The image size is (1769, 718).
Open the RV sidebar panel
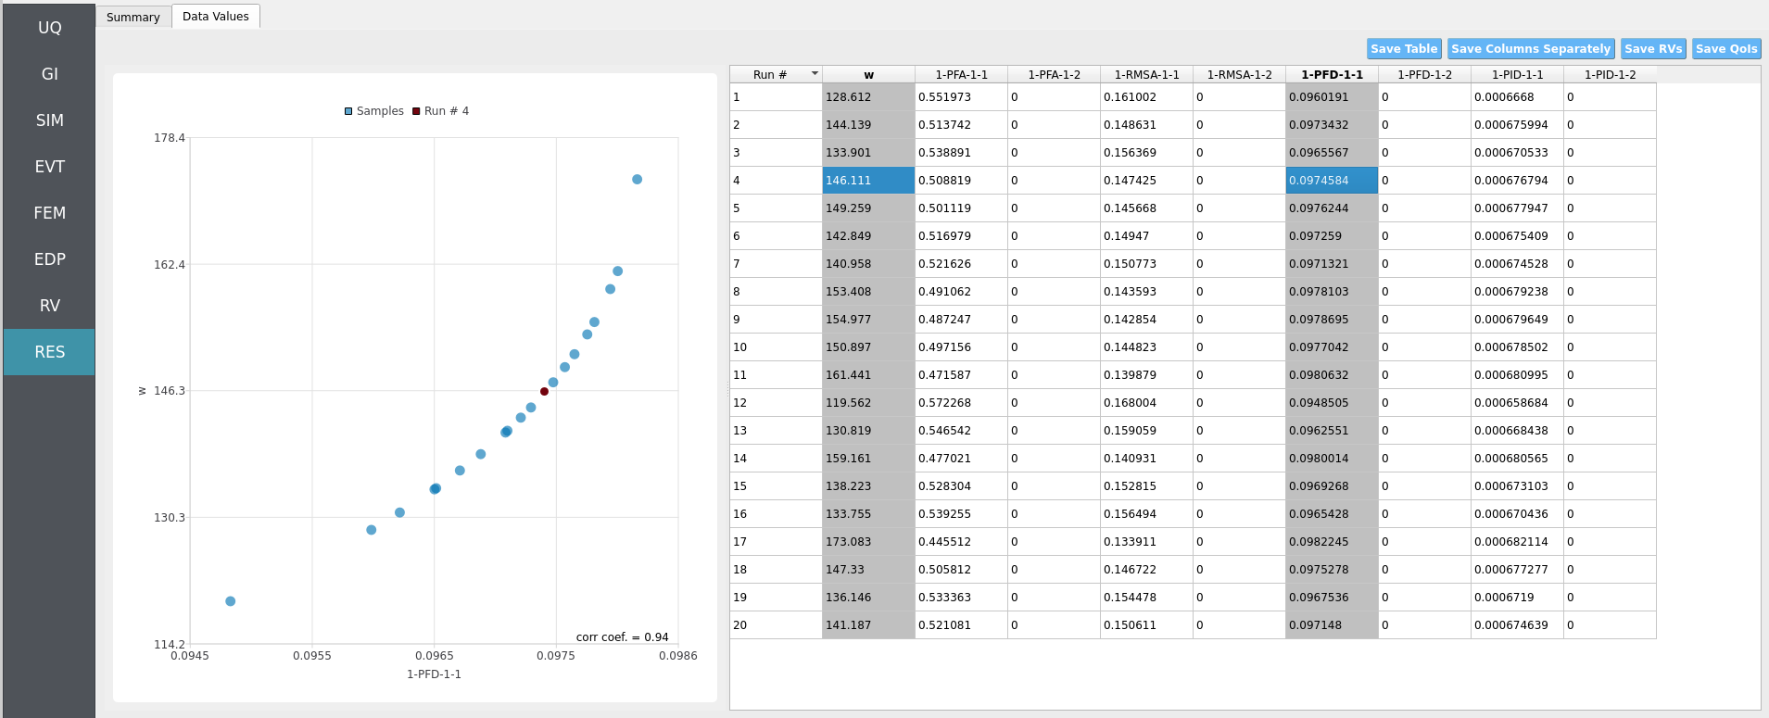[49, 306]
